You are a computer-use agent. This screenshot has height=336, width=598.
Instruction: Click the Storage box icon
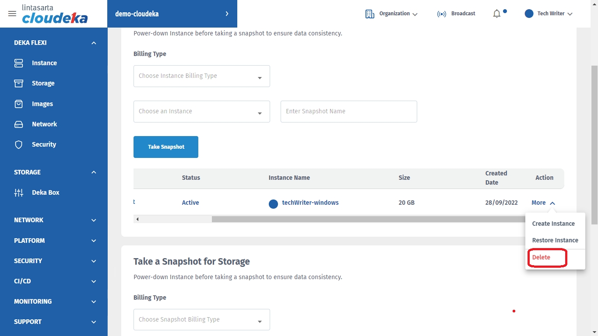(18, 83)
